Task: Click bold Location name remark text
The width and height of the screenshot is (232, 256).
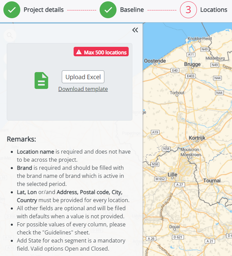Action: point(35,152)
